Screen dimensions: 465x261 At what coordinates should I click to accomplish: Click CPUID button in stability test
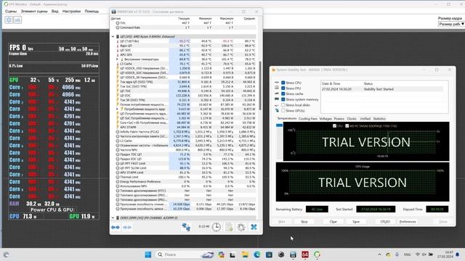click(x=385, y=222)
